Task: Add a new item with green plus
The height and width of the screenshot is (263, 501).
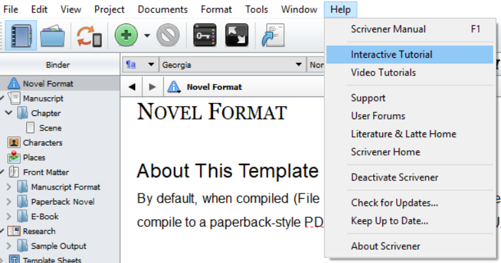Action: coord(126,35)
